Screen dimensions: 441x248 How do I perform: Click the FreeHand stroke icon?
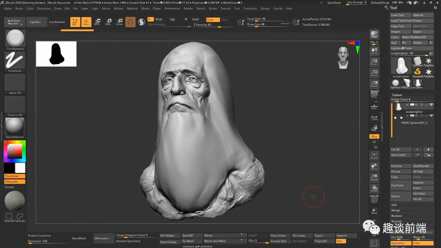tap(15, 61)
